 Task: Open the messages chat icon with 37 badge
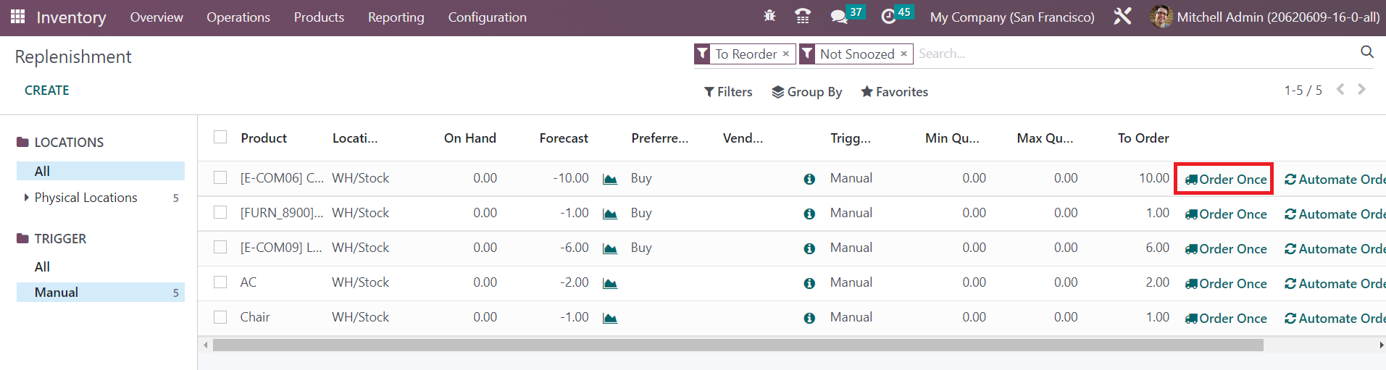(839, 17)
